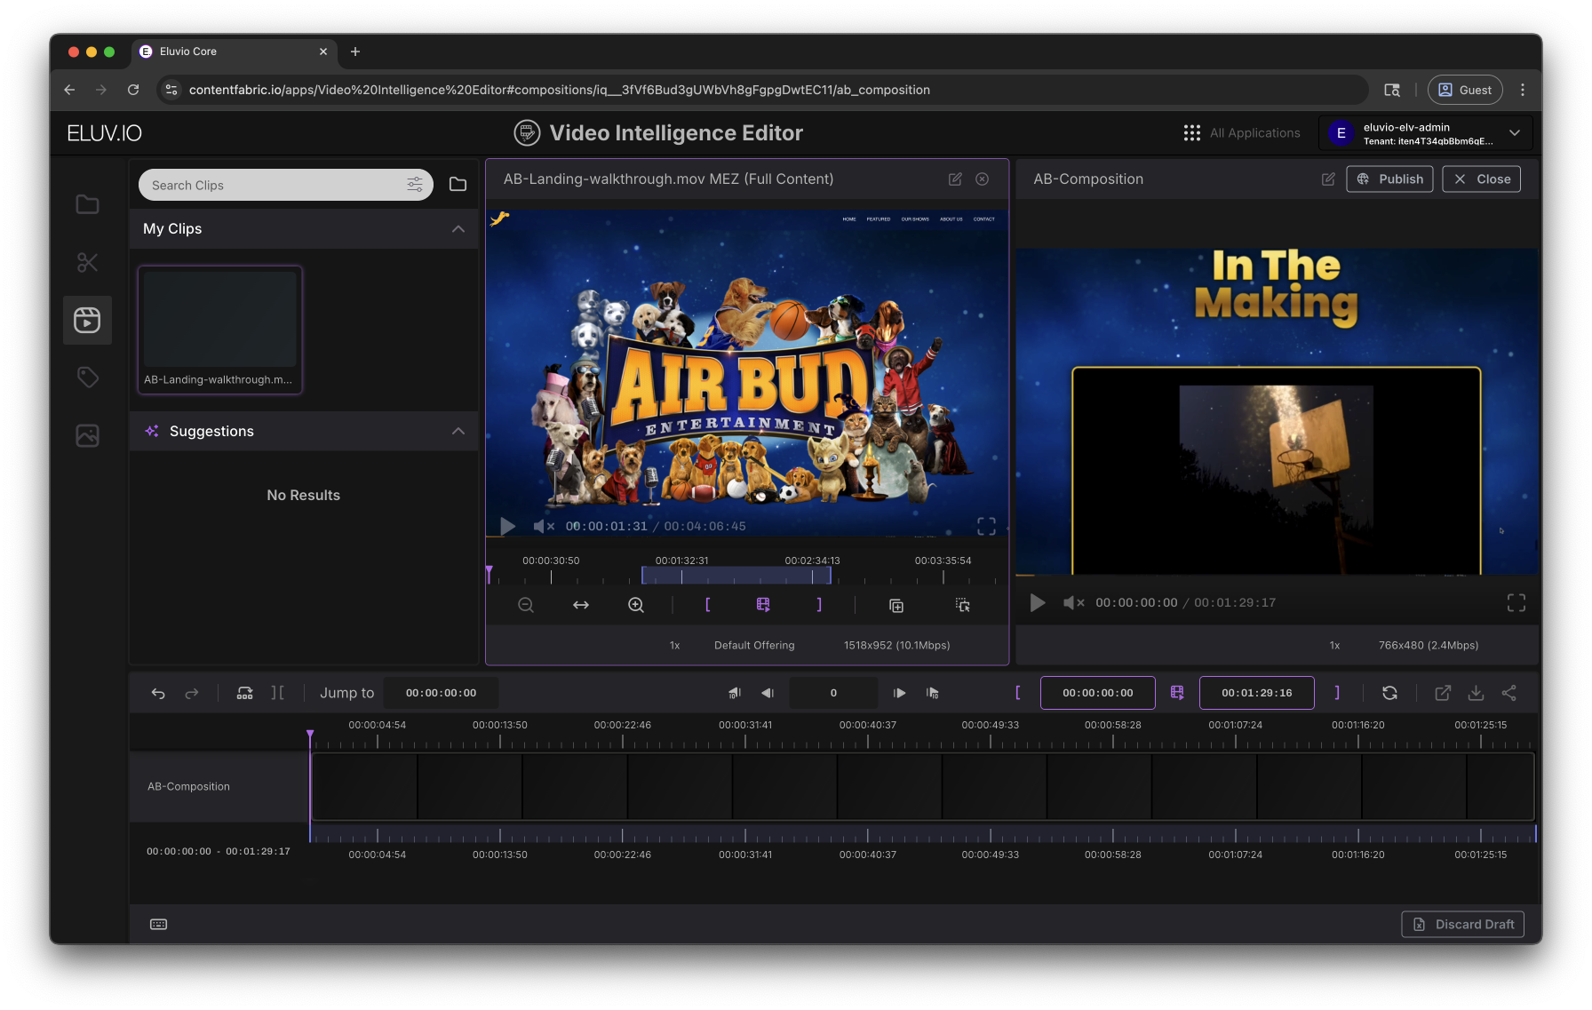Edit the AB-Composition title
Viewport: 1592px width, 1010px height.
(x=1328, y=179)
